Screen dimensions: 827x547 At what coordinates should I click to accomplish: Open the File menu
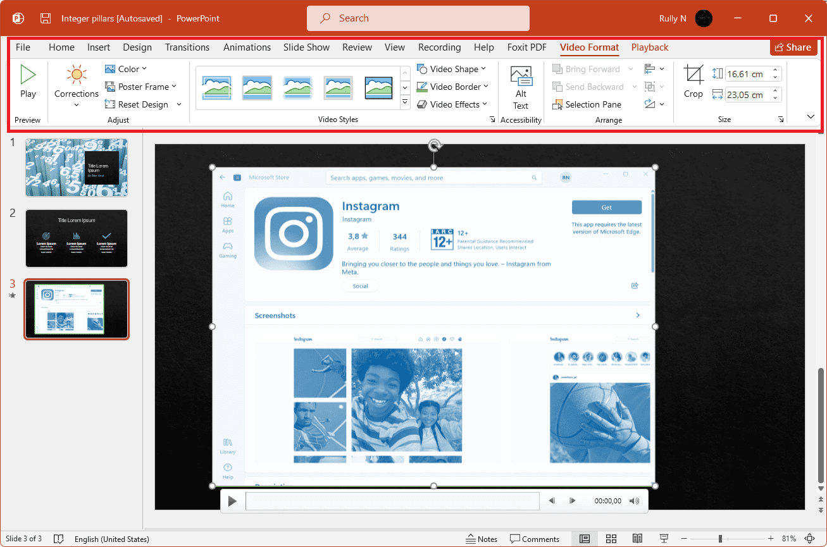(23, 47)
